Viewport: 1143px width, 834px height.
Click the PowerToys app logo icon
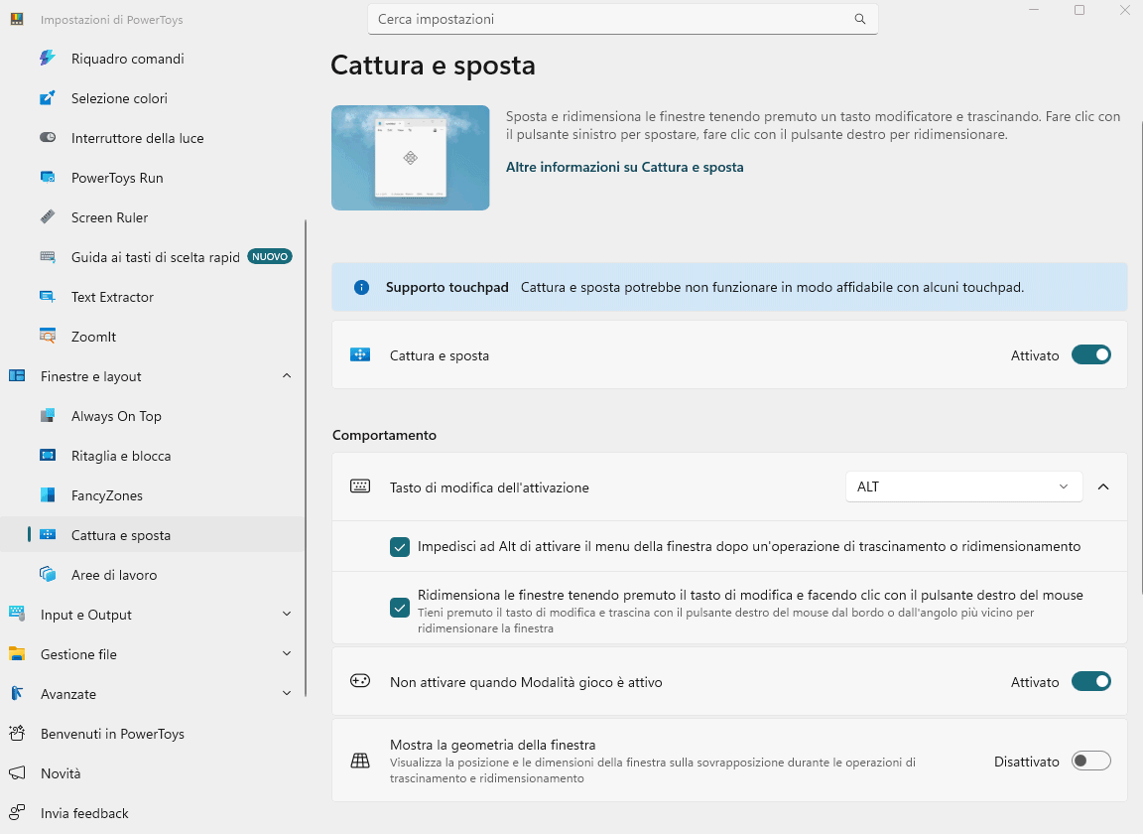pos(17,20)
